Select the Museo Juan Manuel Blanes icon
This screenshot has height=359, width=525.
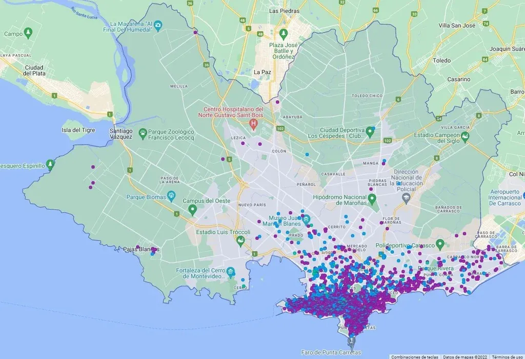point(306,220)
